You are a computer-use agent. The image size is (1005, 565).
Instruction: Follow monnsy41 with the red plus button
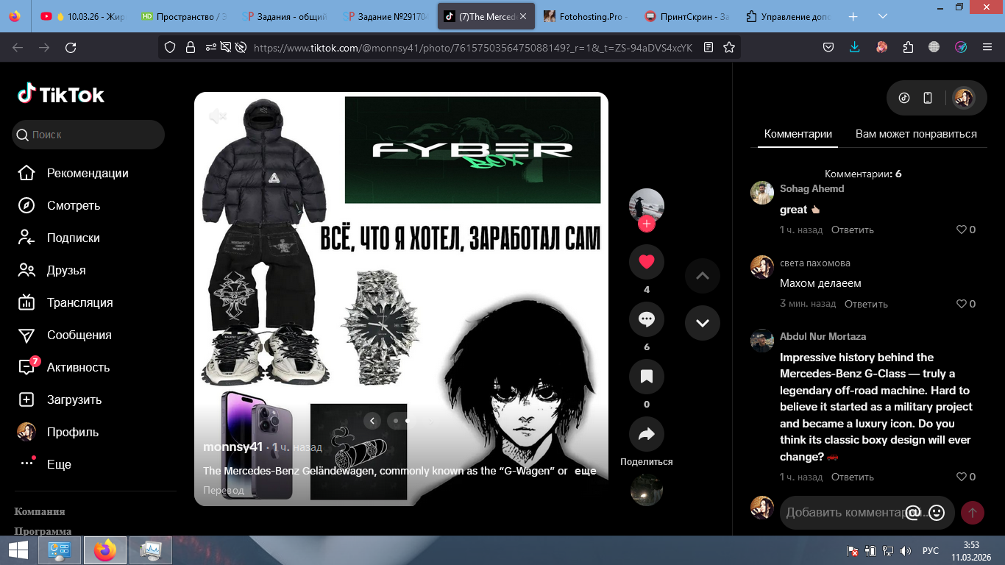(647, 224)
